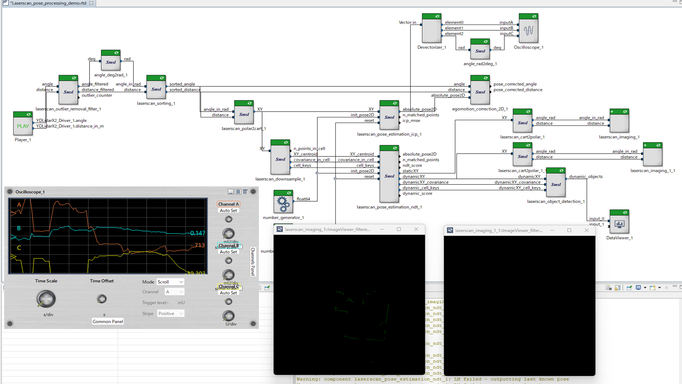Click the PLAY icon on Player_1
682x384 pixels.
click(23, 126)
